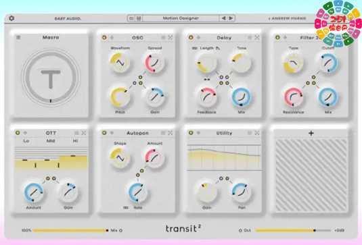Toggle the macro link dot for OSC Pitch
The image size is (362, 245).
[135, 83]
